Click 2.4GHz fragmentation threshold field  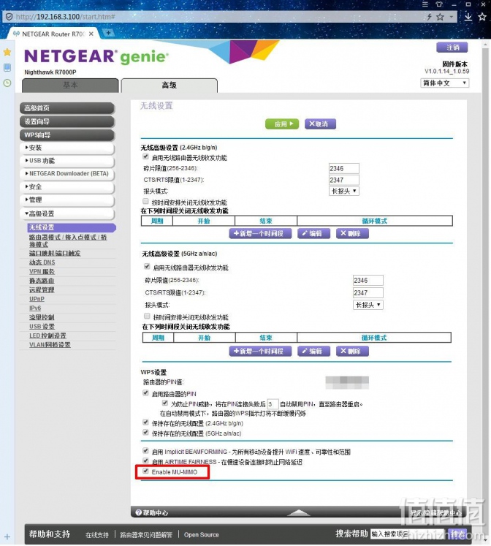[x=344, y=168]
